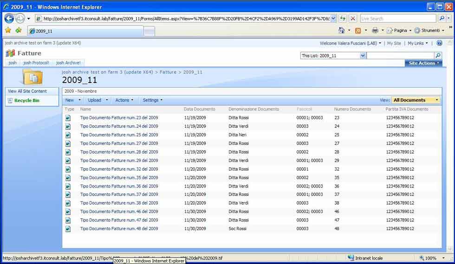The height and width of the screenshot is (264, 455).
Task: Click into the Live Search input field
Action: (398, 19)
